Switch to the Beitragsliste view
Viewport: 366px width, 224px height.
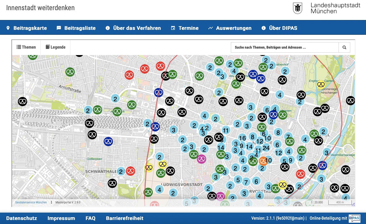[x=76, y=28]
